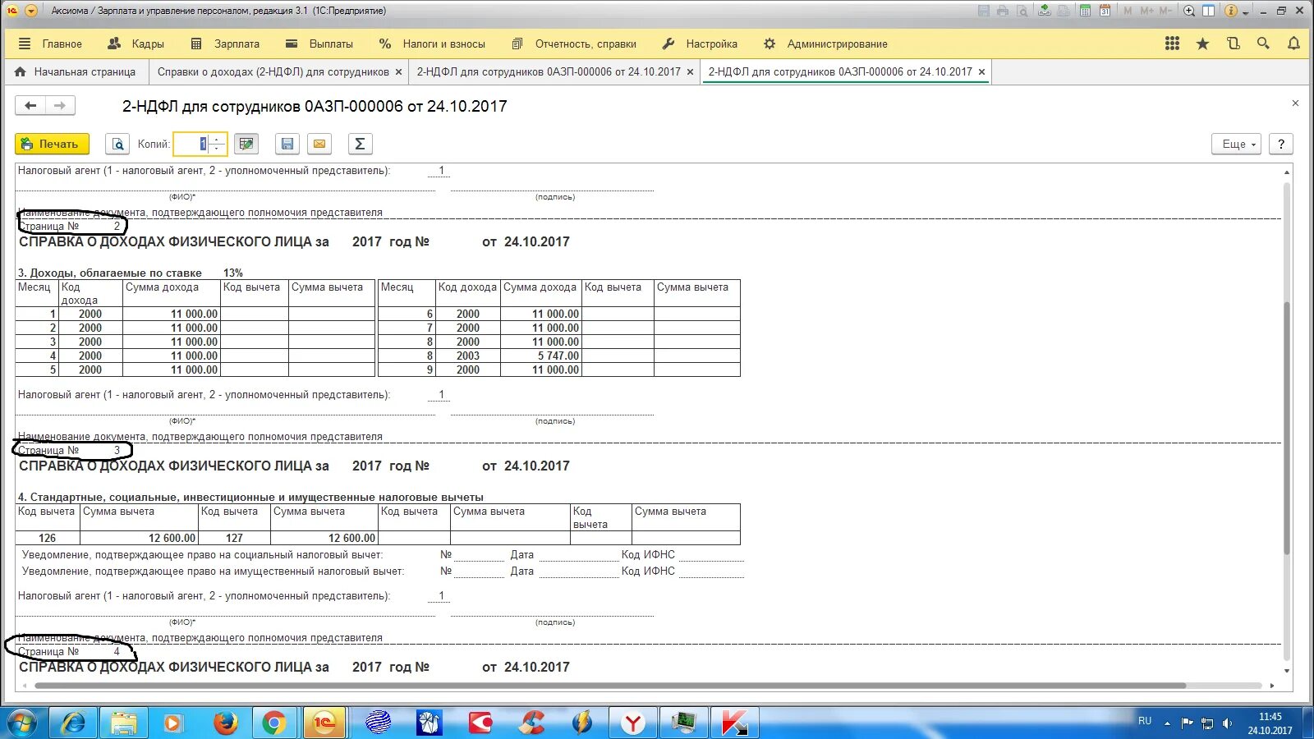
Task: Open the 1C main menu dropdown arrow
Action: [x=31, y=11]
